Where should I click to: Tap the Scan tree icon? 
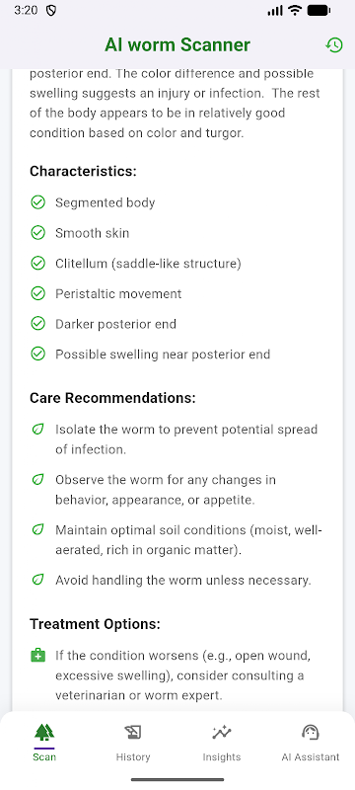(x=44, y=732)
